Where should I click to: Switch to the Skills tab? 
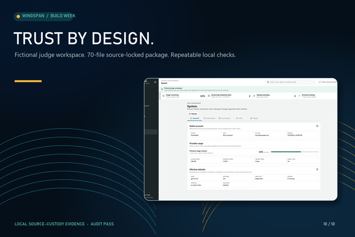tap(239, 118)
